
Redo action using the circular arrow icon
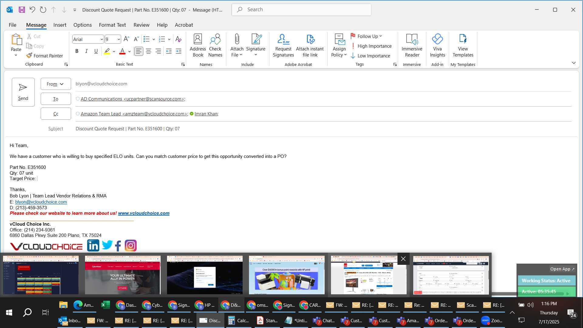point(43,10)
